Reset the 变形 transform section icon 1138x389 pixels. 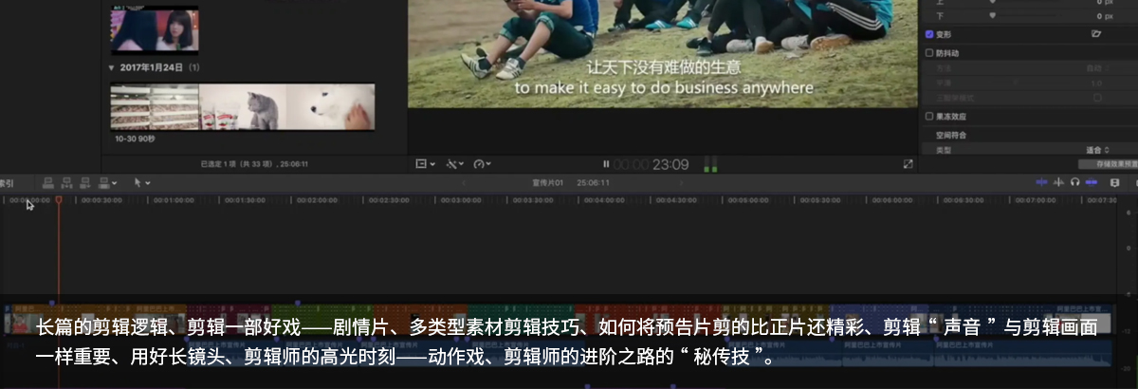point(1096,34)
